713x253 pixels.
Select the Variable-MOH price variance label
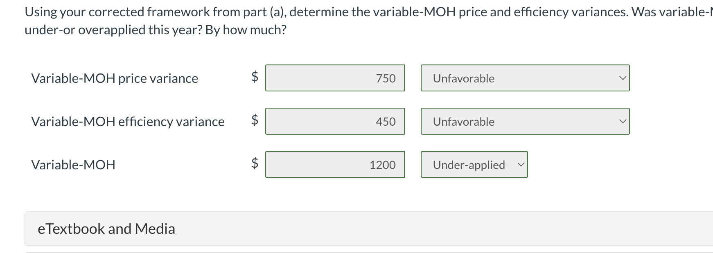coord(115,78)
